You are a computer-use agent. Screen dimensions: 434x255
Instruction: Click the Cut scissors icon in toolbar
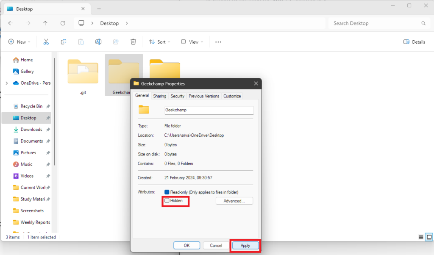(46, 42)
